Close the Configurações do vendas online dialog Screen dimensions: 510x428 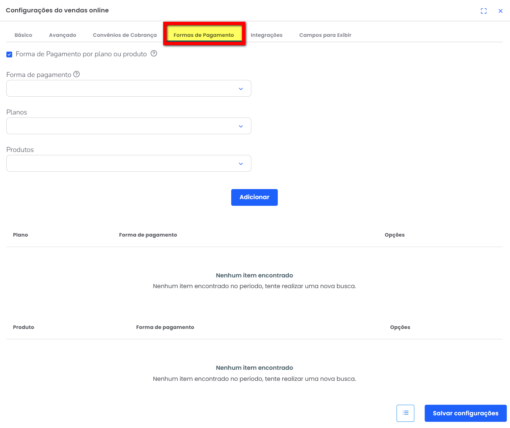(x=500, y=11)
